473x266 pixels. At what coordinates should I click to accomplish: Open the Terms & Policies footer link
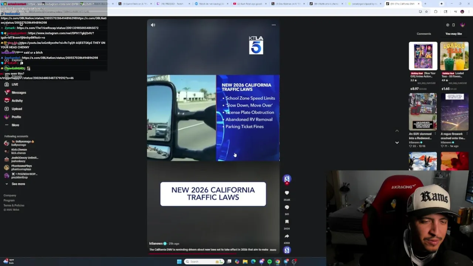14,205
